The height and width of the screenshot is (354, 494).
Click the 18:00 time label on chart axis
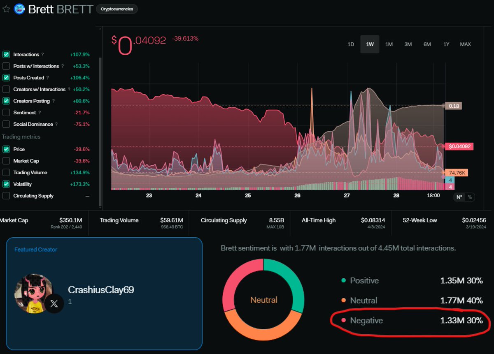(433, 196)
